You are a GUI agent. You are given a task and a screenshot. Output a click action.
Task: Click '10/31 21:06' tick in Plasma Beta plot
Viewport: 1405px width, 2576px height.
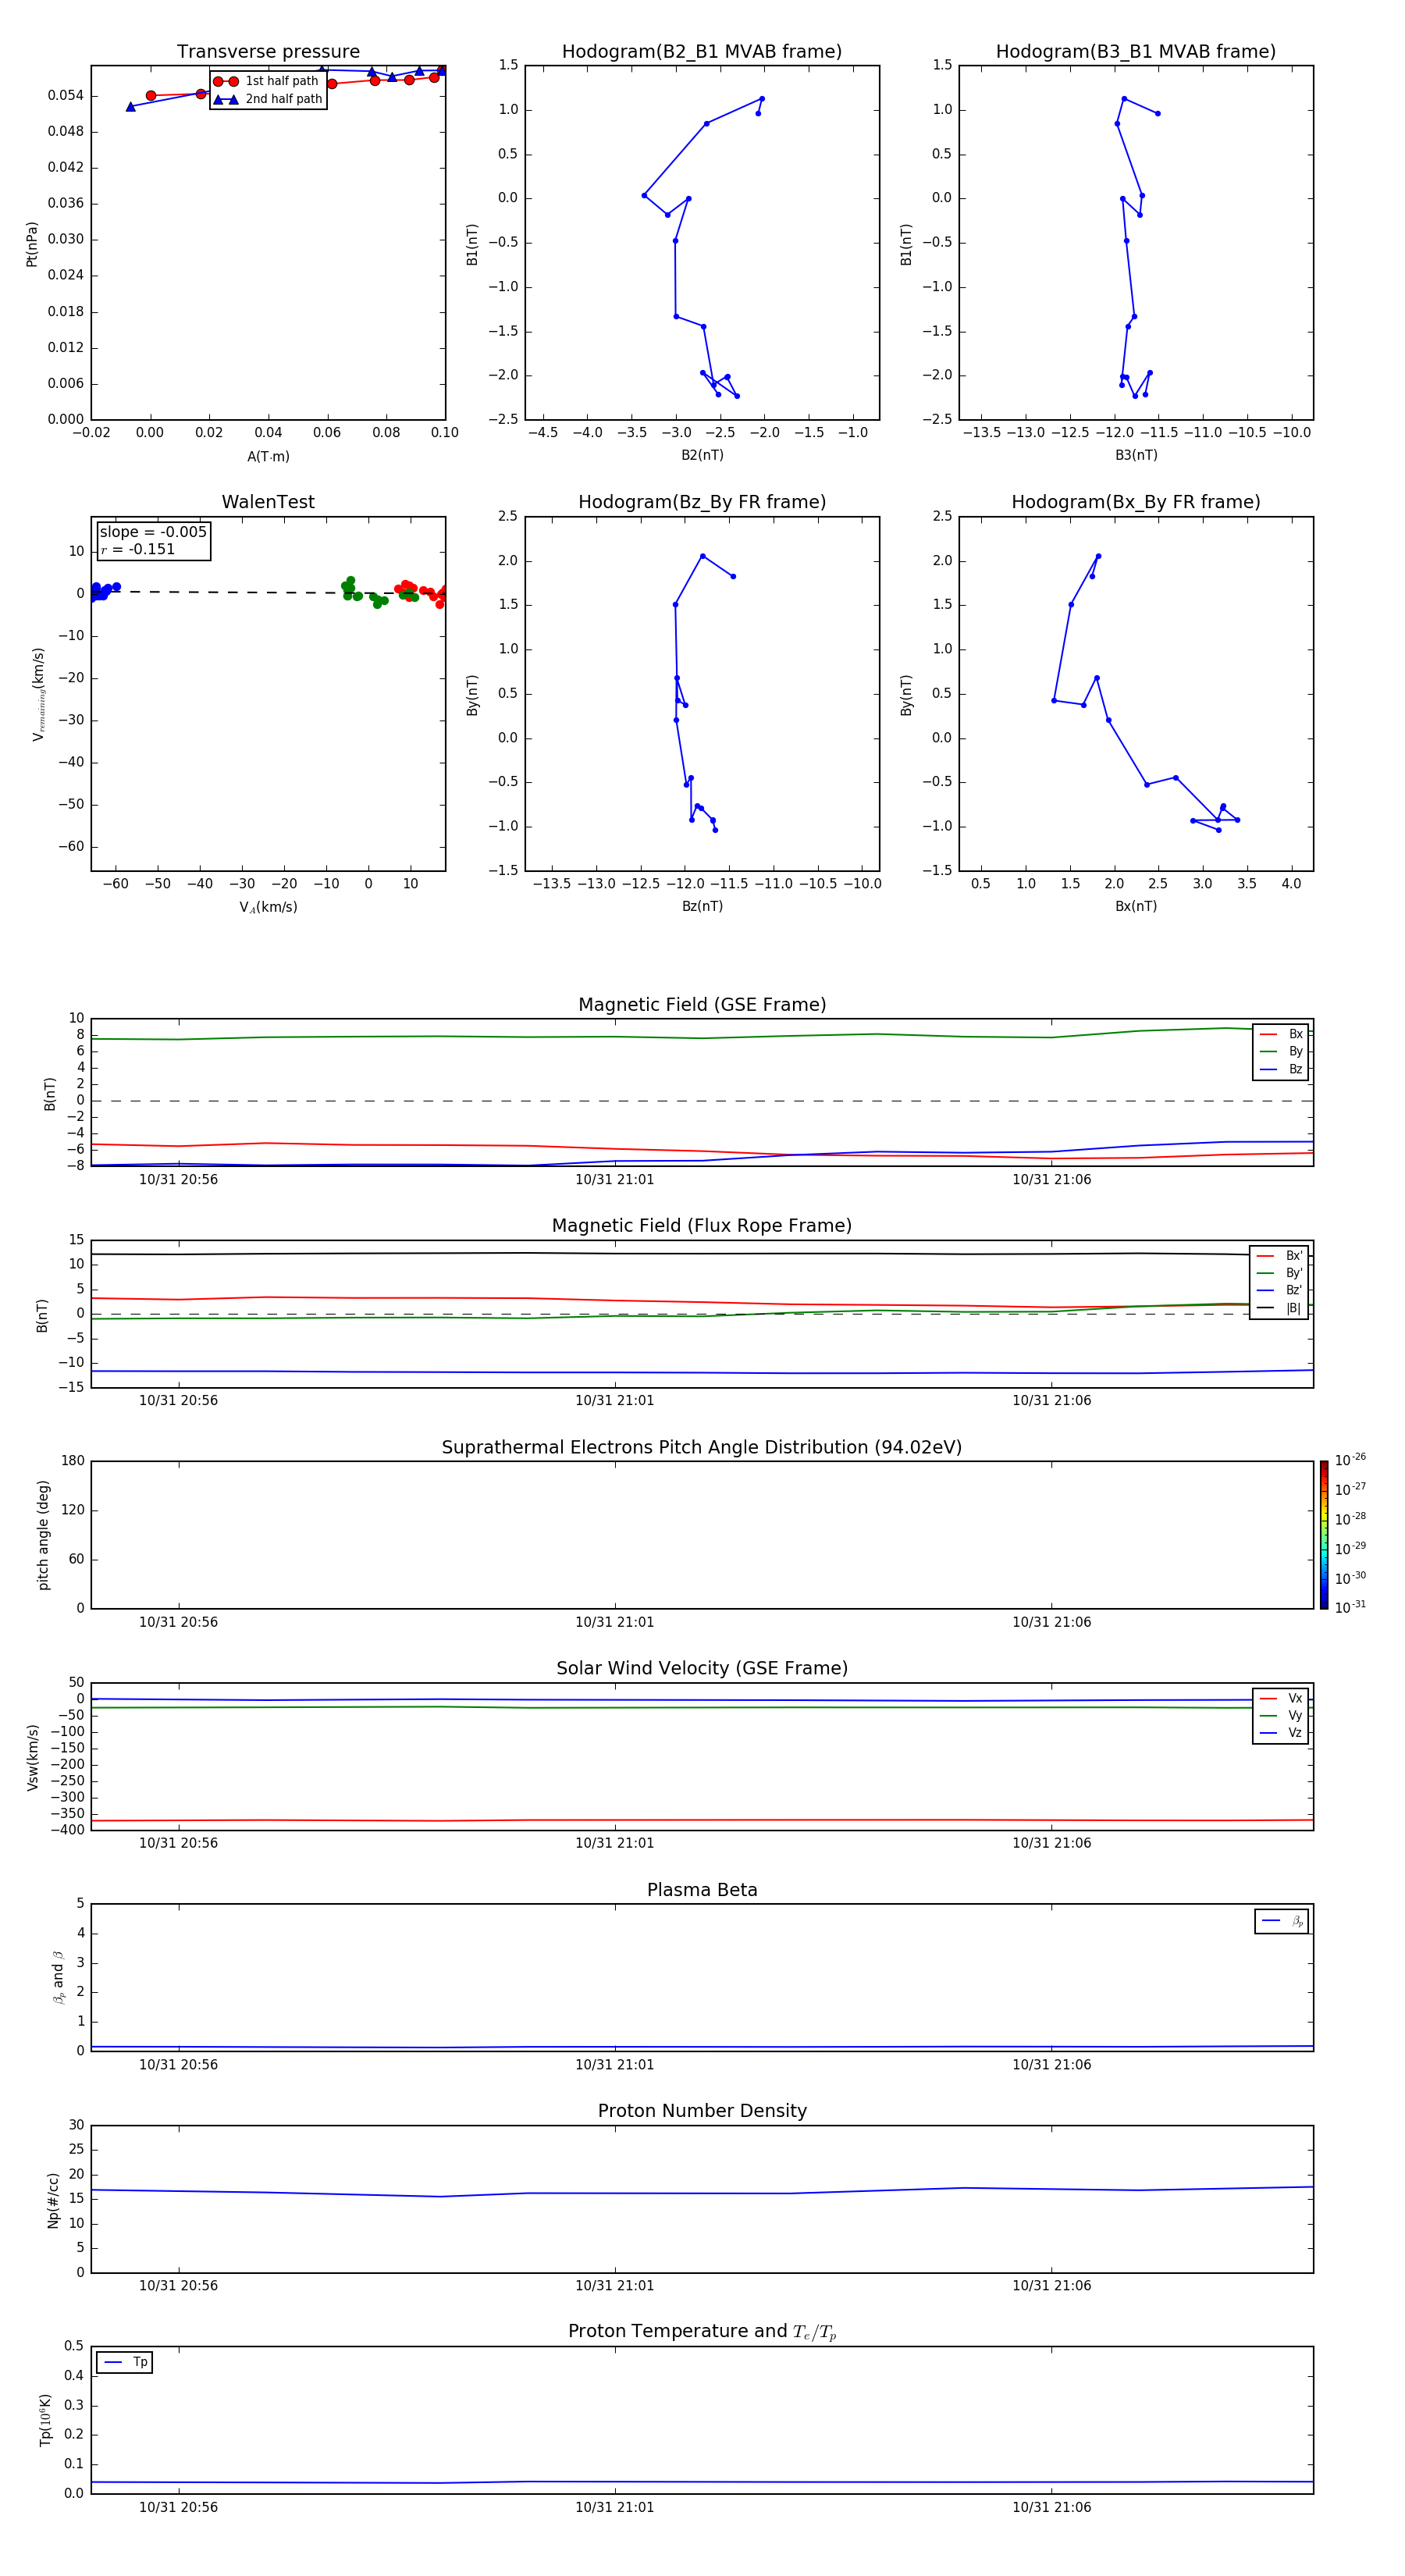[x=1051, y=2064]
